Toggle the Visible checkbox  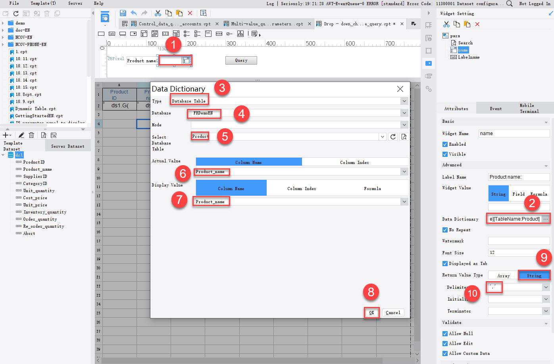[445, 154]
